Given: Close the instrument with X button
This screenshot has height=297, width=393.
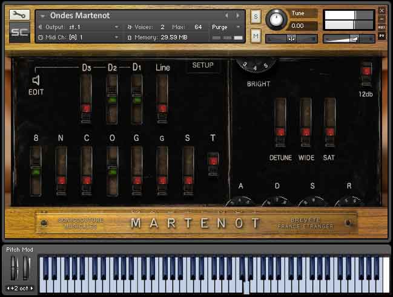Looking at the screenshot, I should pos(381,11).
